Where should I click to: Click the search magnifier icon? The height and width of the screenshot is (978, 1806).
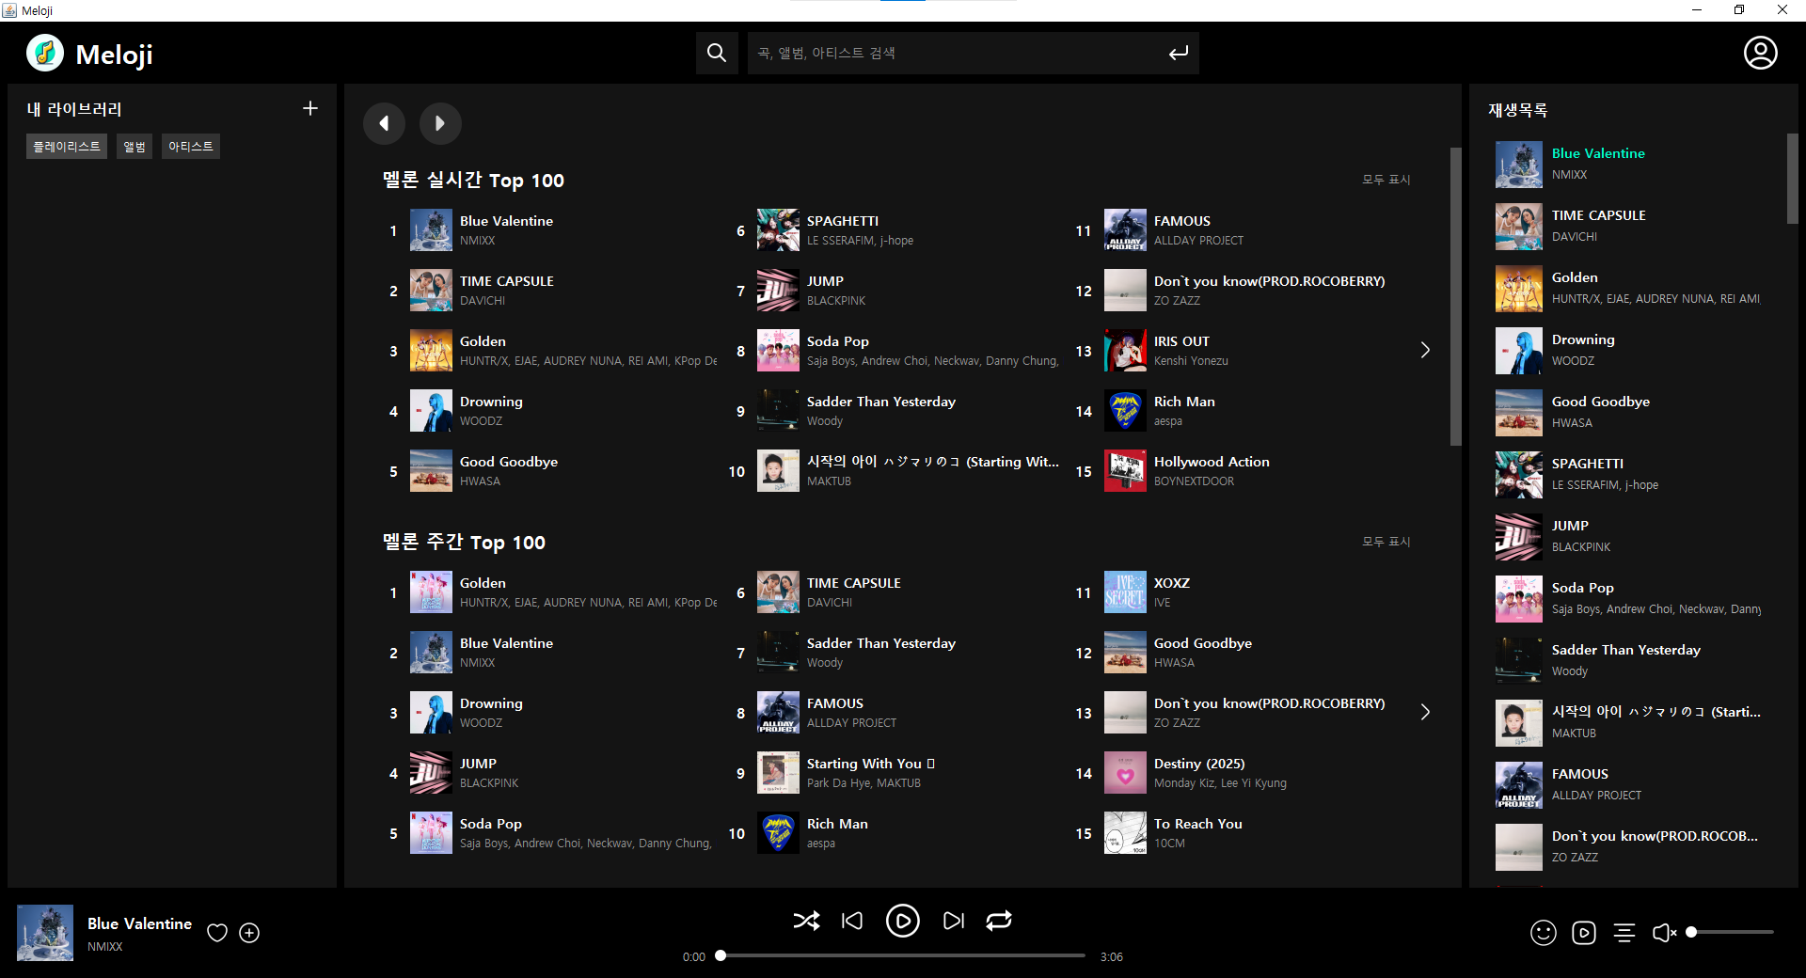[x=717, y=54]
